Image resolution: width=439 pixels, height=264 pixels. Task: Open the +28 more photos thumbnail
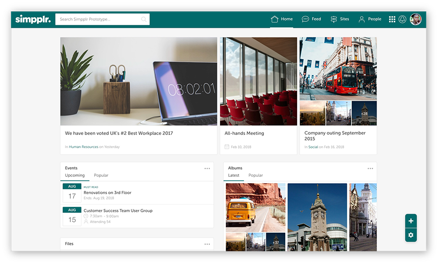coord(364,113)
